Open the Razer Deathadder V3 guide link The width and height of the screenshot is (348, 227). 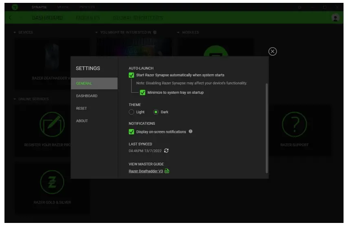pyautogui.click(x=145, y=171)
